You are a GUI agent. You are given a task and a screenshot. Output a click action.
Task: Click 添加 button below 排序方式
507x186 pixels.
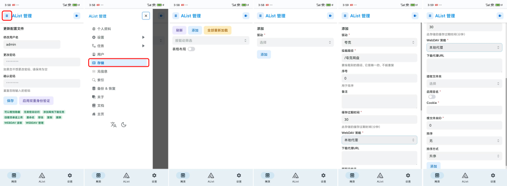point(433,166)
